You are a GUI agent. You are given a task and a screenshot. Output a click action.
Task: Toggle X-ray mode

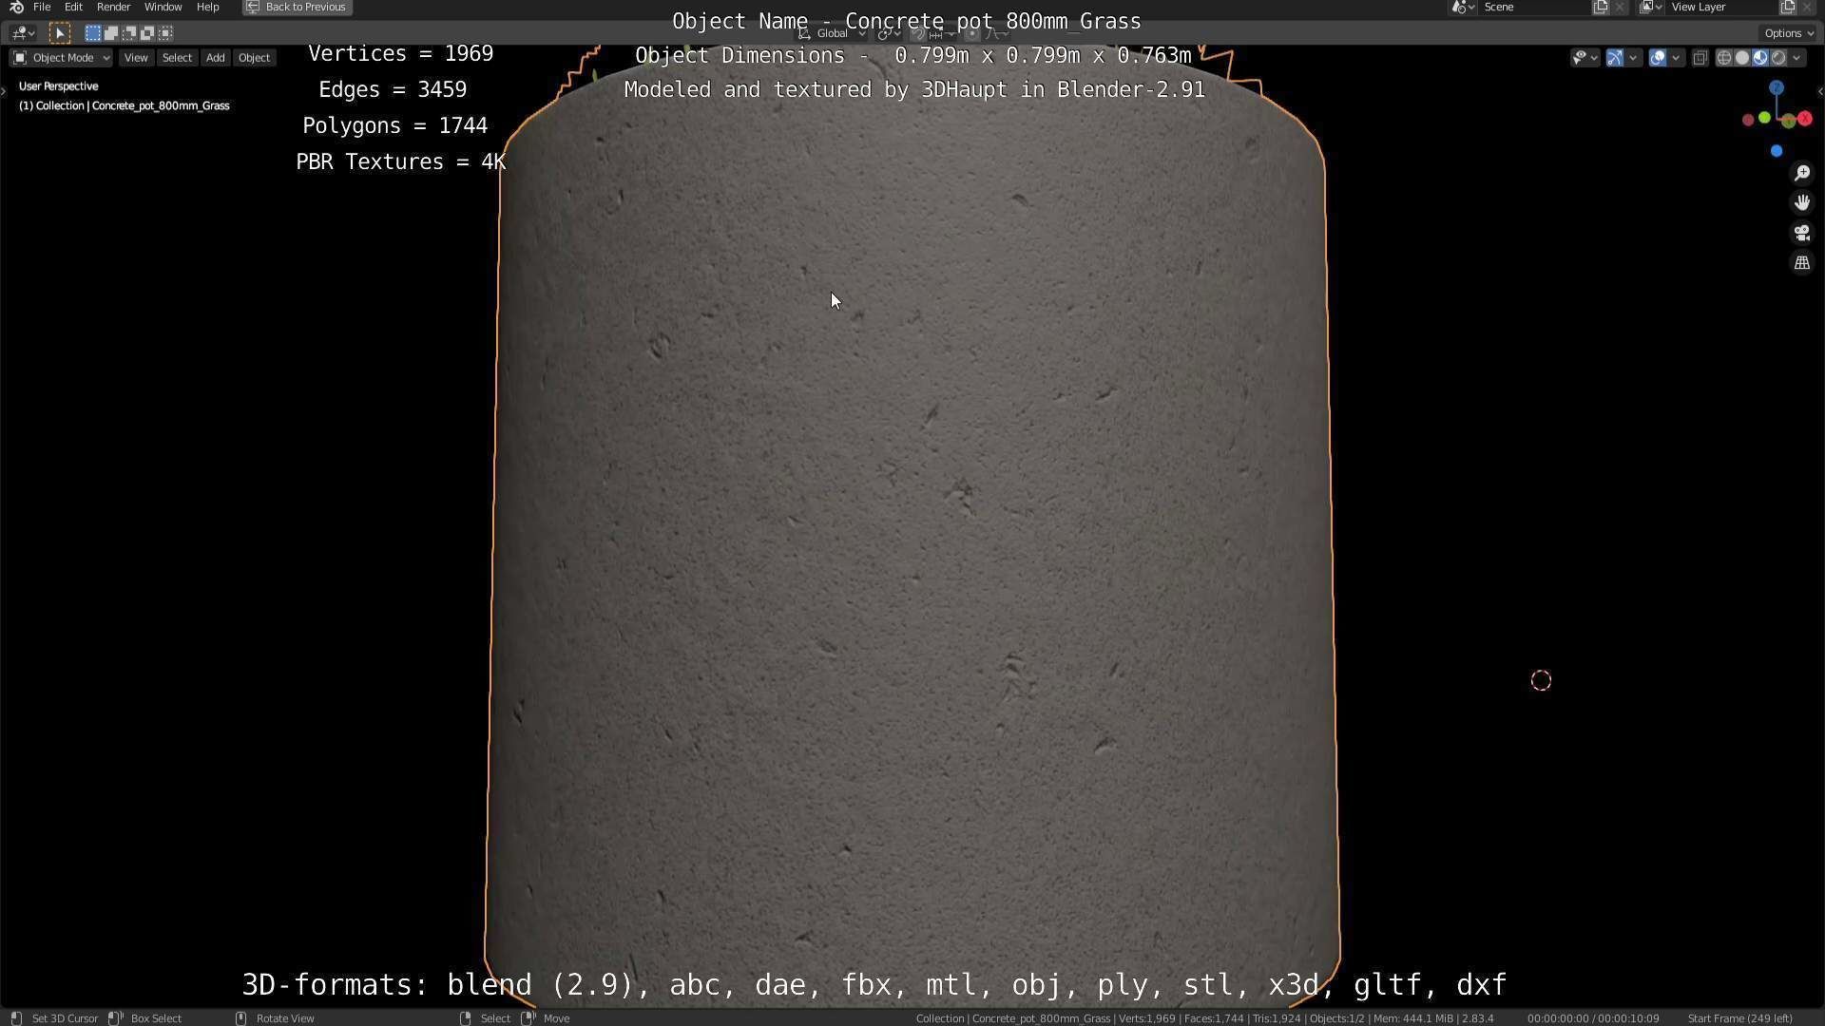(x=1700, y=58)
